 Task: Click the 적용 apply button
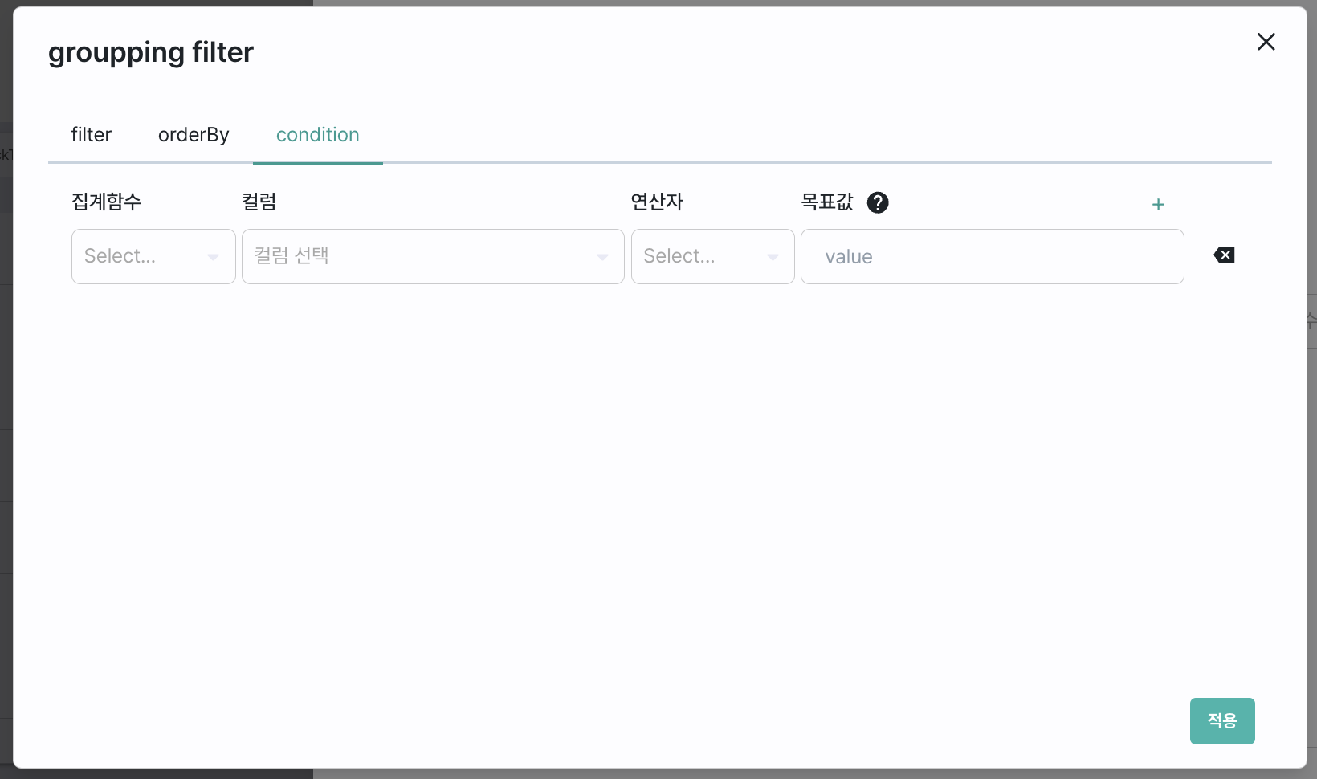click(x=1222, y=721)
